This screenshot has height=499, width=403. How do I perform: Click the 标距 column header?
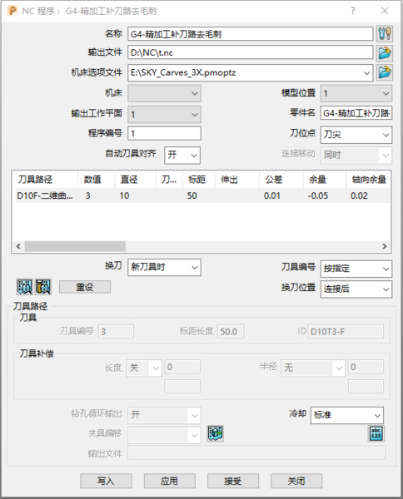[198, 180]
